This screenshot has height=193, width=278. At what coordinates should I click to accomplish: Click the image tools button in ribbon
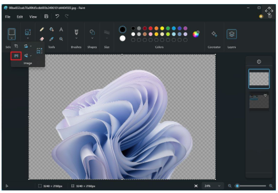click(28, 32)
